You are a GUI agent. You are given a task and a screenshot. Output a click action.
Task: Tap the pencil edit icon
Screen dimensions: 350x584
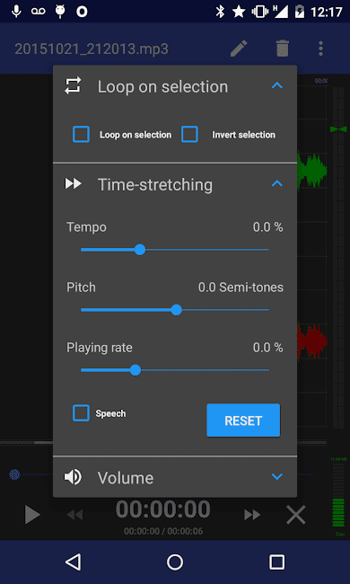[x=239, y=49]
